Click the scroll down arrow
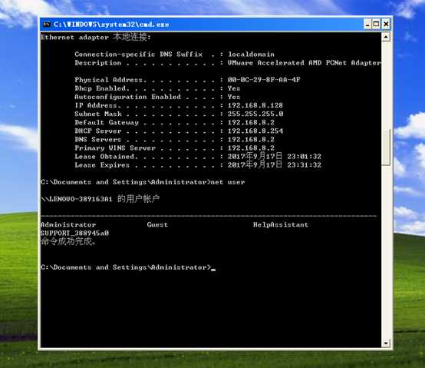 click(x=386, y=343)
